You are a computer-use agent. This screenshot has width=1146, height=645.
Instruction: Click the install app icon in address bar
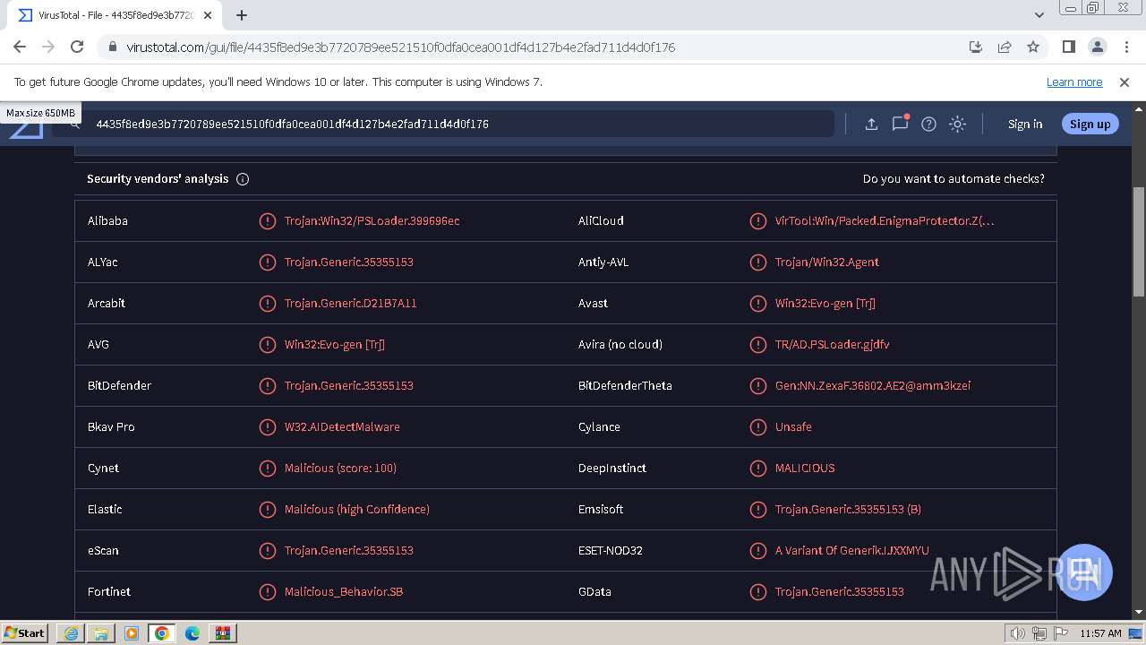pyautogui.click(x=976, y=47)
